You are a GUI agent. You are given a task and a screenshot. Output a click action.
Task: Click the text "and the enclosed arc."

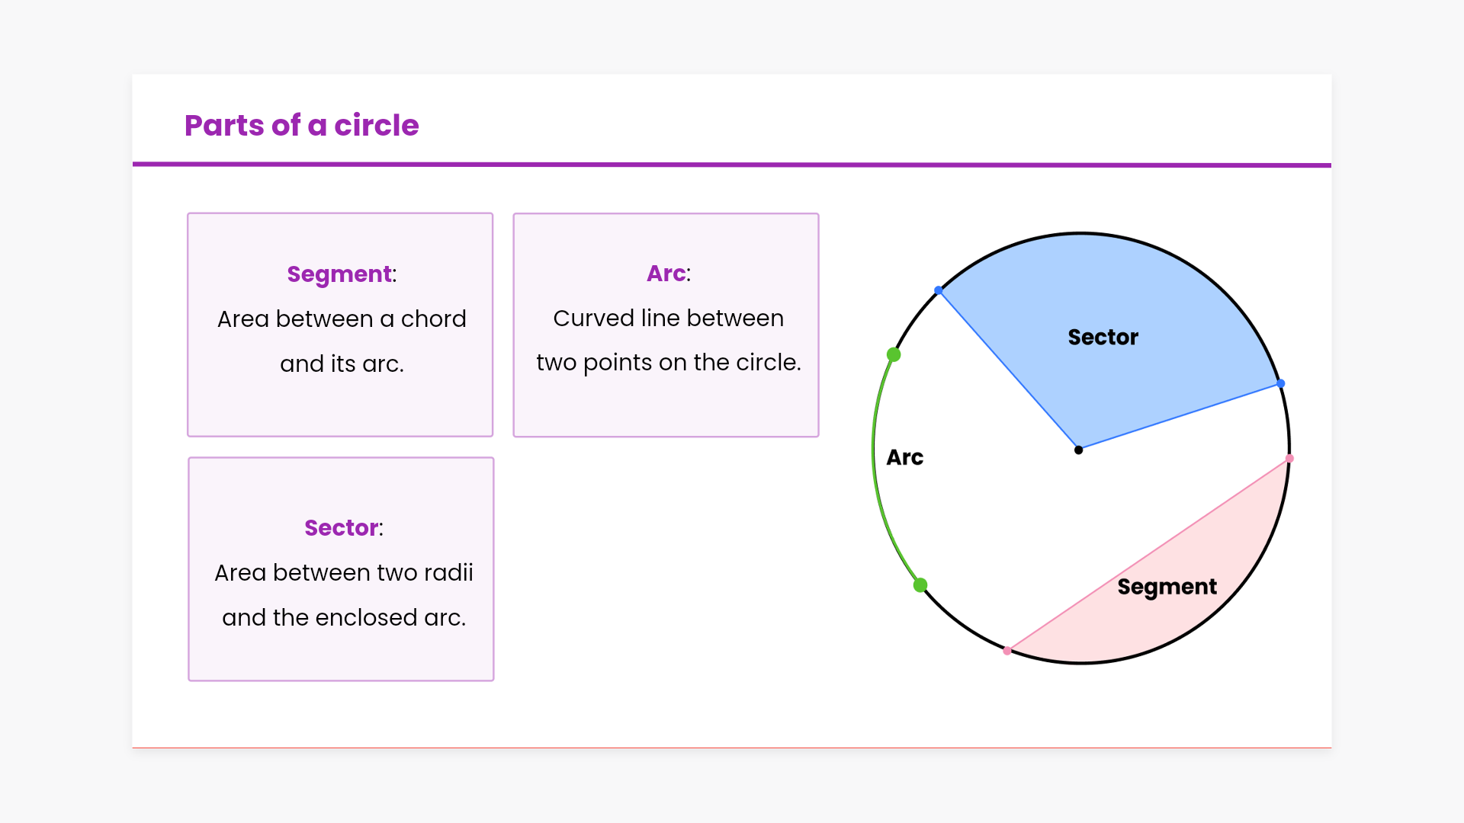[x=344, y=617]
